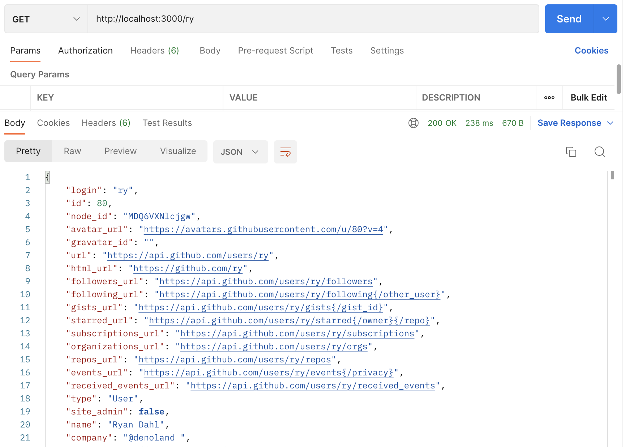Click the Send button
The height and width of the screenshot is (447, 634).
pos(568,19)
